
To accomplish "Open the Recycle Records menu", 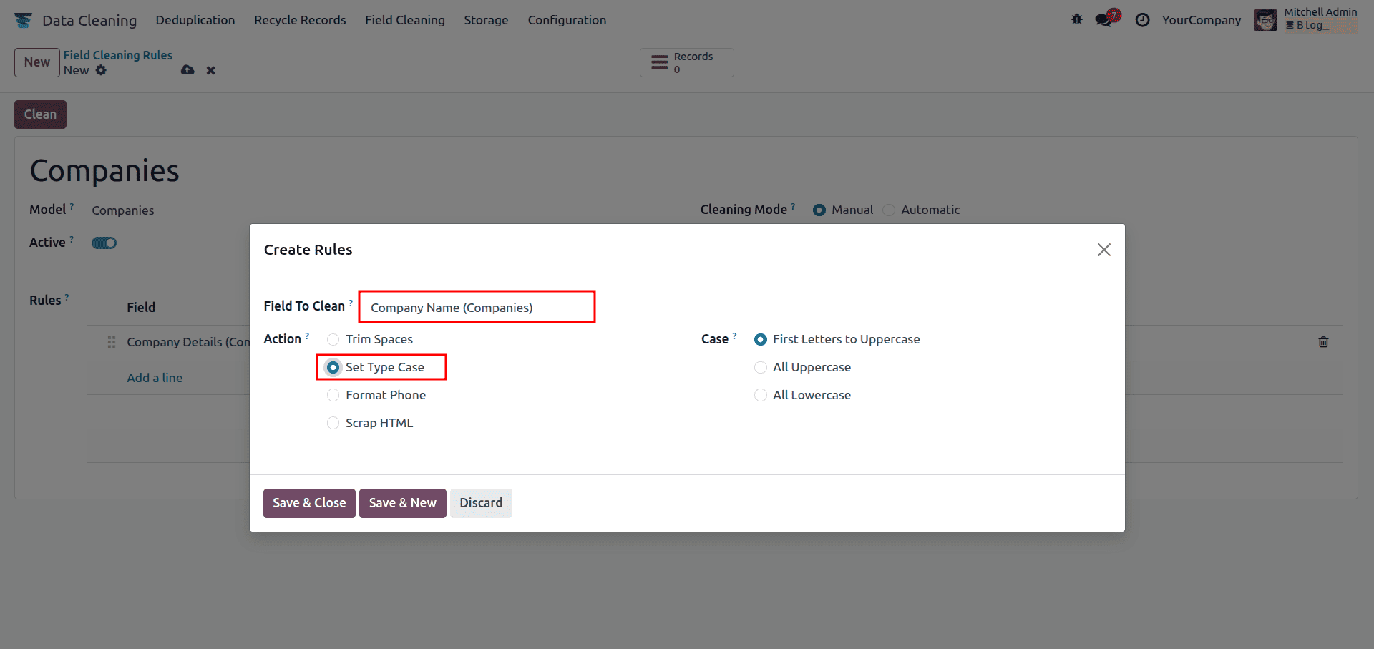I will click(x=300, y=20).
